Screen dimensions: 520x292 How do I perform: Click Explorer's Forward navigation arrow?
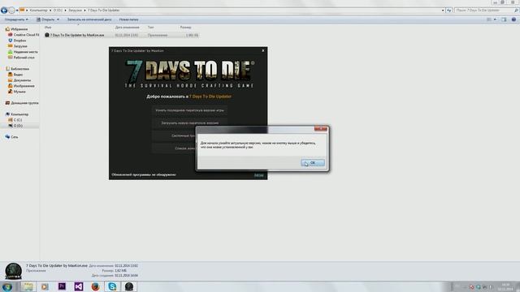point(11,11)
